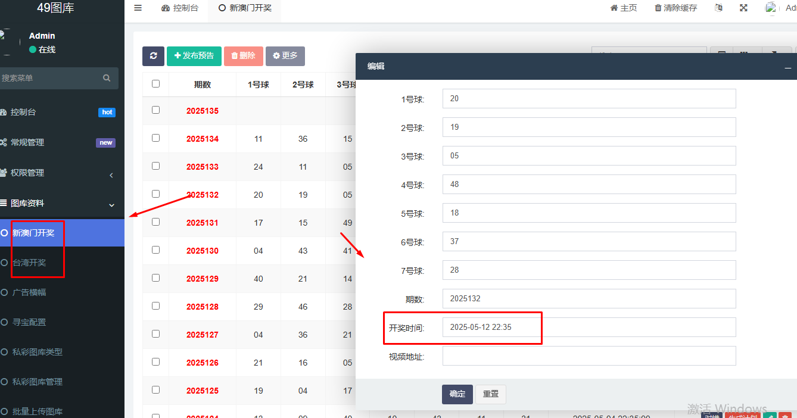This screenshot has height=418, width=797.
Task: Click the 视频地址 empty input field
Action: [x=589, y=356]
